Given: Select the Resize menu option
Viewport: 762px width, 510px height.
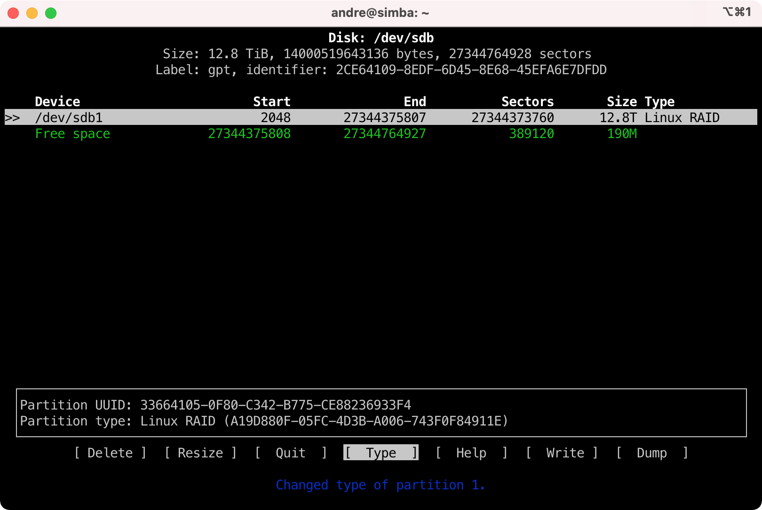Looking at the screenshot, I should coord(200,453).
